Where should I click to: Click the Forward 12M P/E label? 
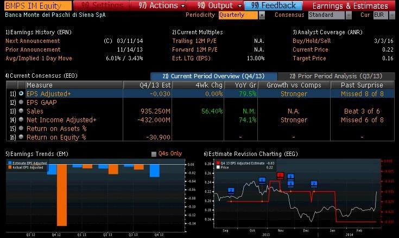[x=195, y=49]
